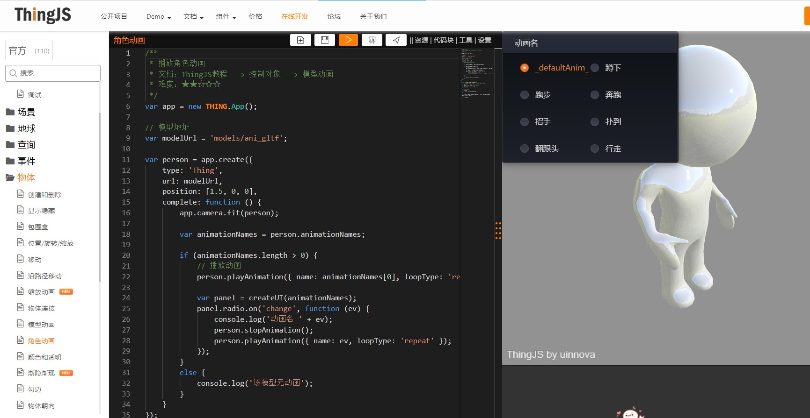Click the sidebar vertical scrollbar
Screen dimensions: 810x418
click(99, 196)
